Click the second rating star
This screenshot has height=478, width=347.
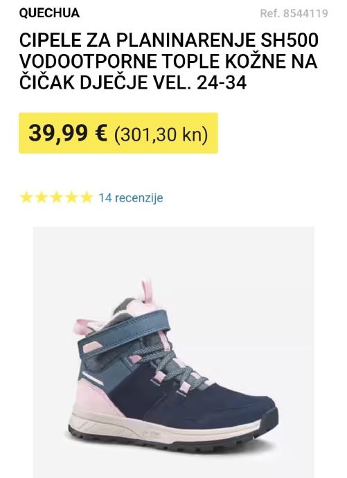[x=41, y=197]
